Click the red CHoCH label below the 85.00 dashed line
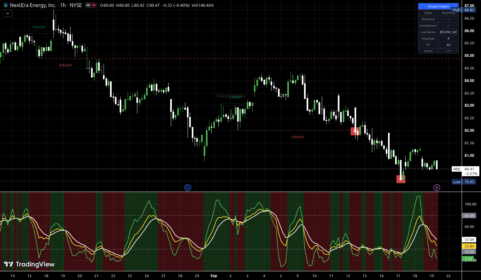This screenshot has width=481, height=280. pyautogui.click(x=65, y=65)
